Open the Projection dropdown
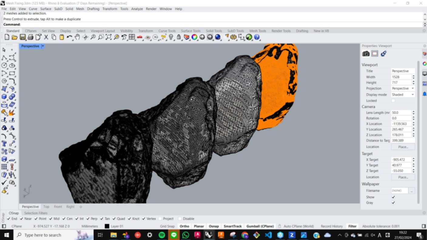 point(403,88)
